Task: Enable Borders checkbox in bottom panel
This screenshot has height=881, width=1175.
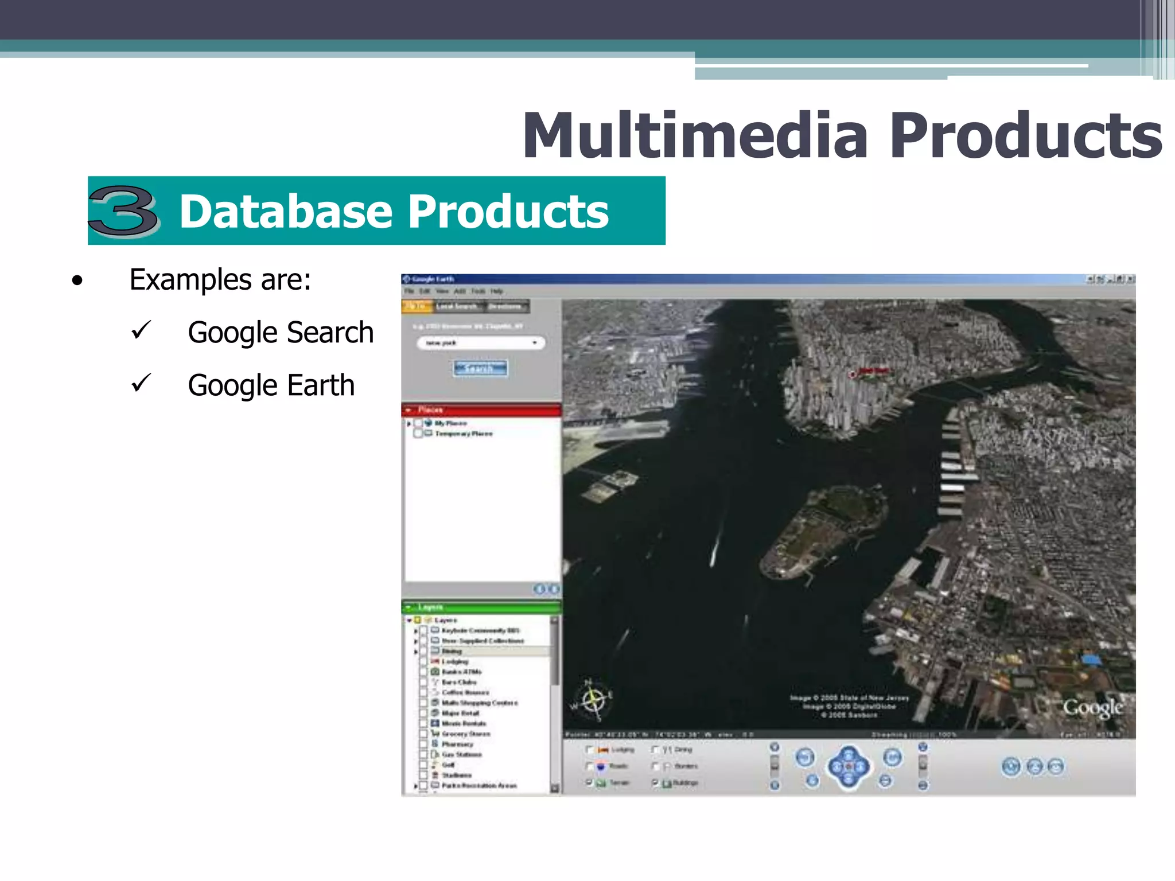Action: coord(655,766)
